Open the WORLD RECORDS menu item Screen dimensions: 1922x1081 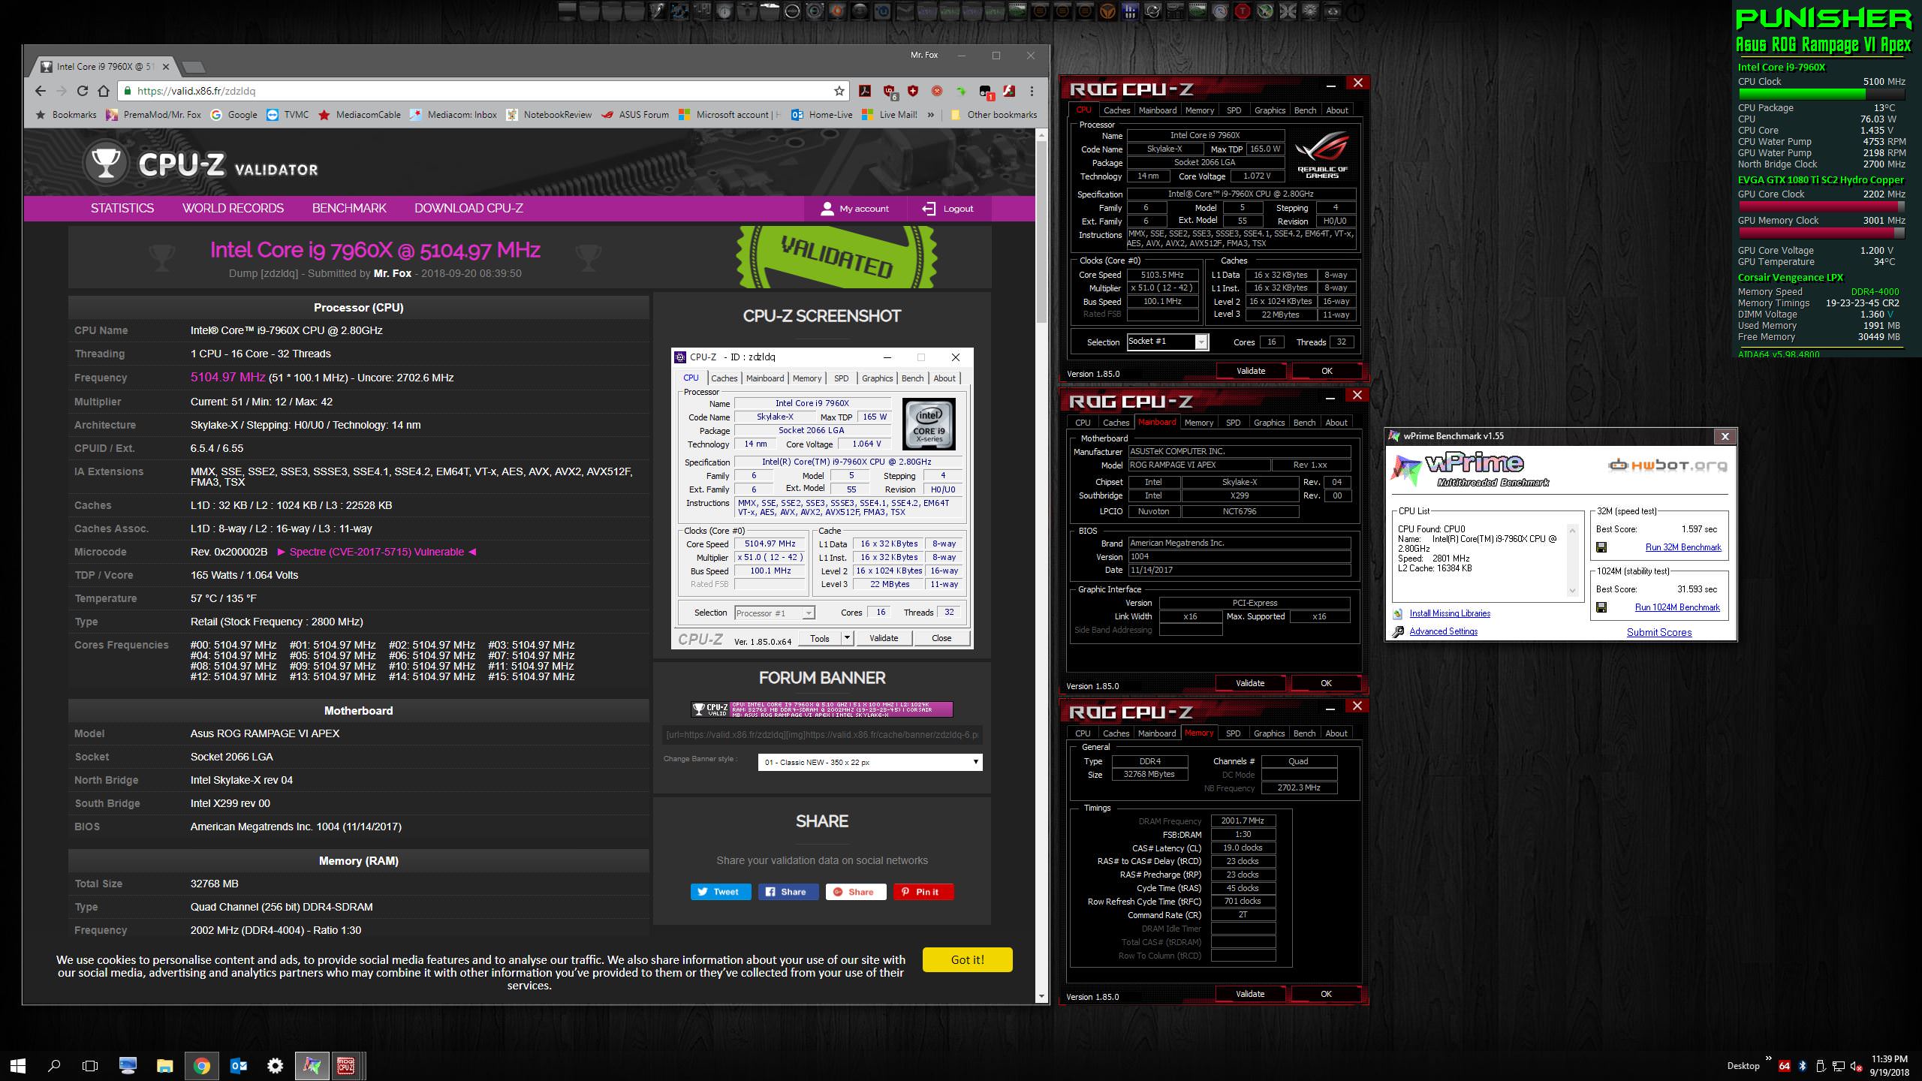(233, 208)
